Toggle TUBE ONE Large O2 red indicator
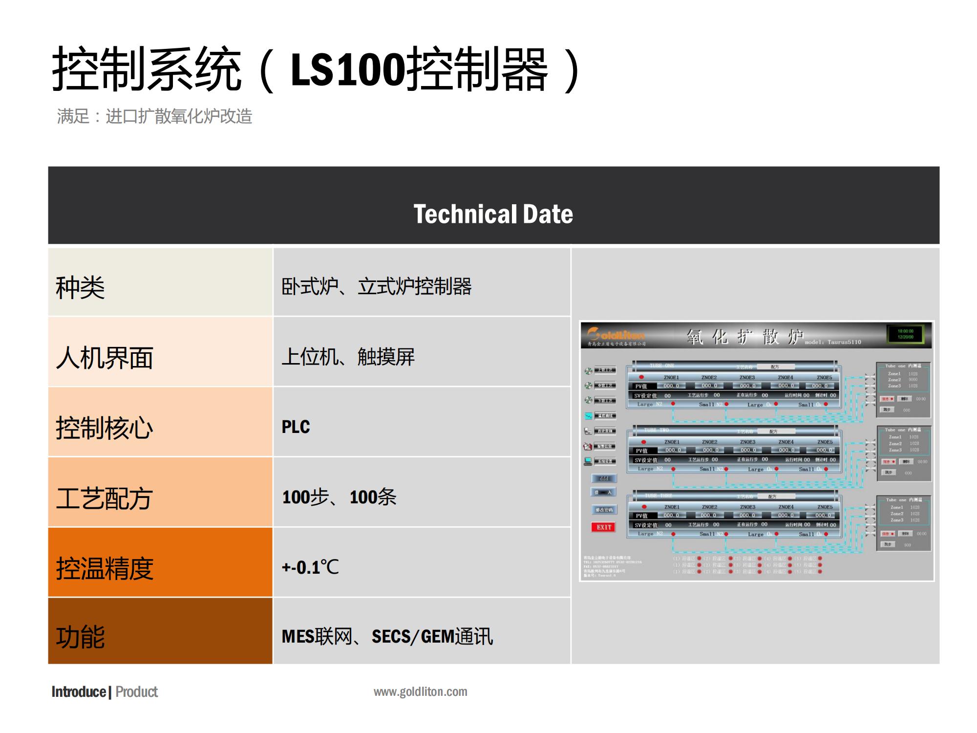 click(776, 404)
